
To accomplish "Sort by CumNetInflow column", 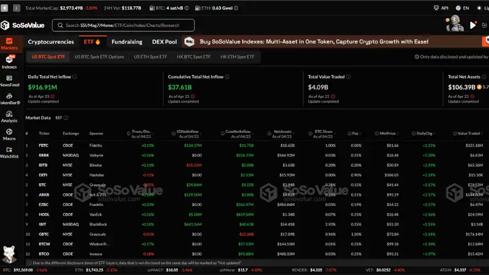I will (x=238, y=134).
